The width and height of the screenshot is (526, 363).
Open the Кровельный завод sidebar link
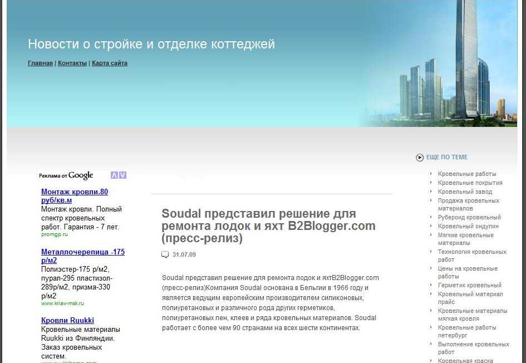[x=465, y=192]
